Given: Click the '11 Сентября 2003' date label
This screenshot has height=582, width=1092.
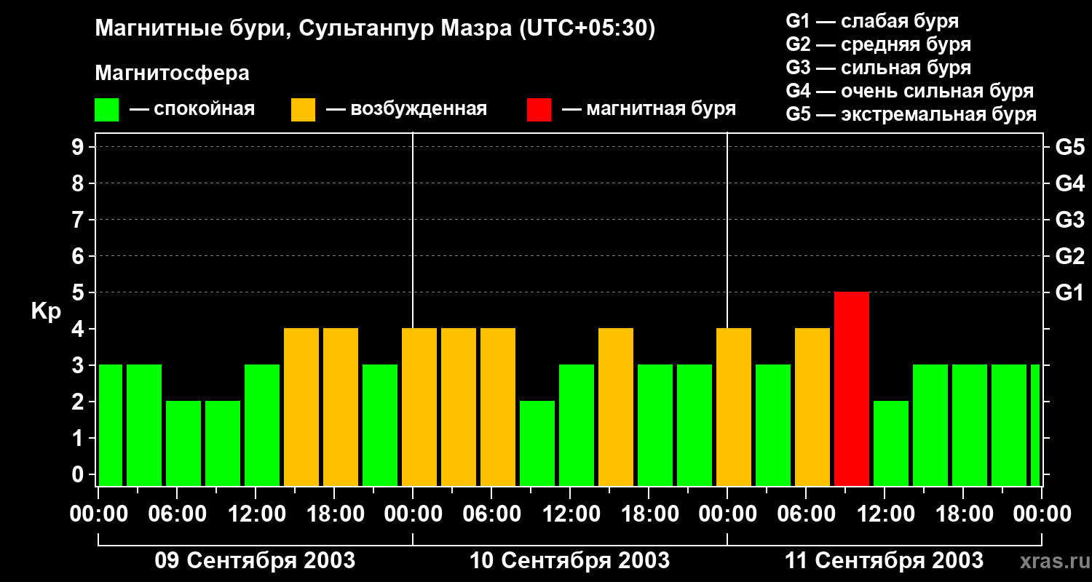Looking at the screenshot, I should pyautogui.click(x=884, y=560).
